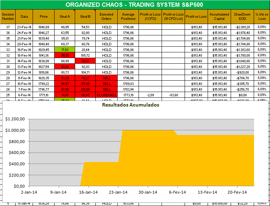Select the 'Average Positions' header cell
The height and width of the screenshot is (206, 270).
pos(128,17)
